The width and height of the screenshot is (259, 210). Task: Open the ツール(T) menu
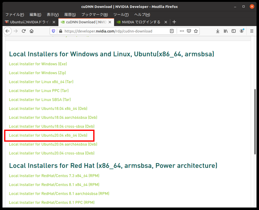click(121, 14)
